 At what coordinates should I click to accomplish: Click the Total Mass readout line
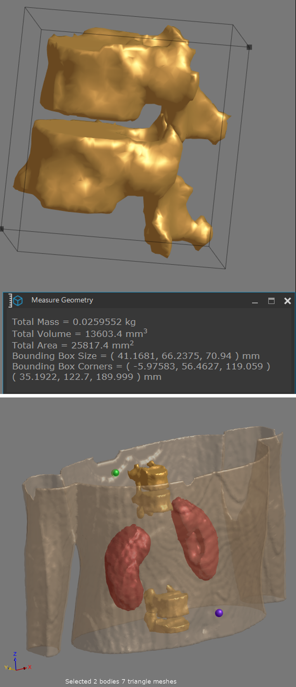point(74,322)
